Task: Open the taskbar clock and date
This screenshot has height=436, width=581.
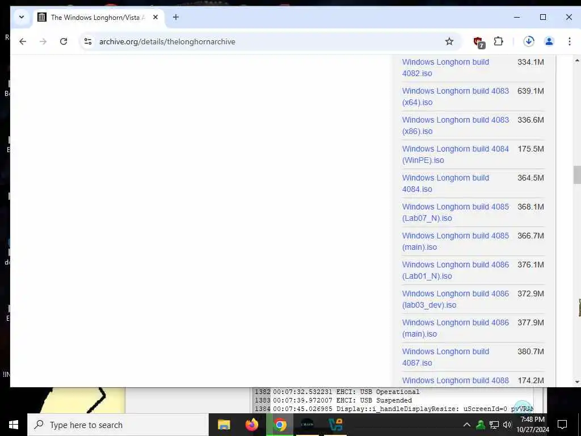Action: pos(532,425)
